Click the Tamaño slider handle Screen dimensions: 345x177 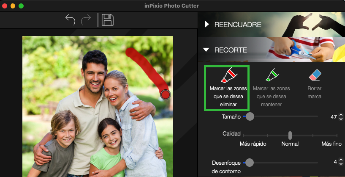point(250,116)
